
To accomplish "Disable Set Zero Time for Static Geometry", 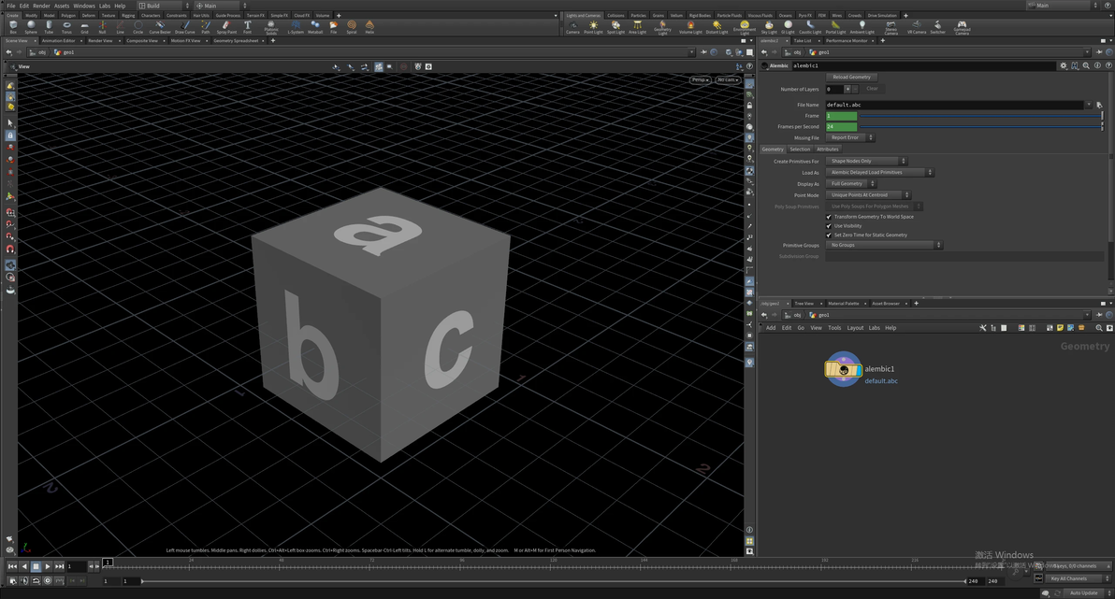I will [829, 235].
